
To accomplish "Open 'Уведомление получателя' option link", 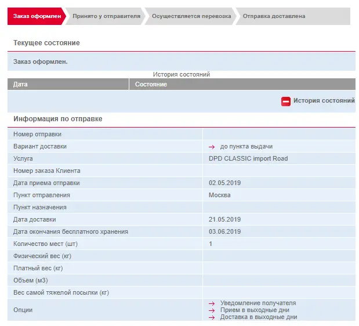I will point(258,303).
